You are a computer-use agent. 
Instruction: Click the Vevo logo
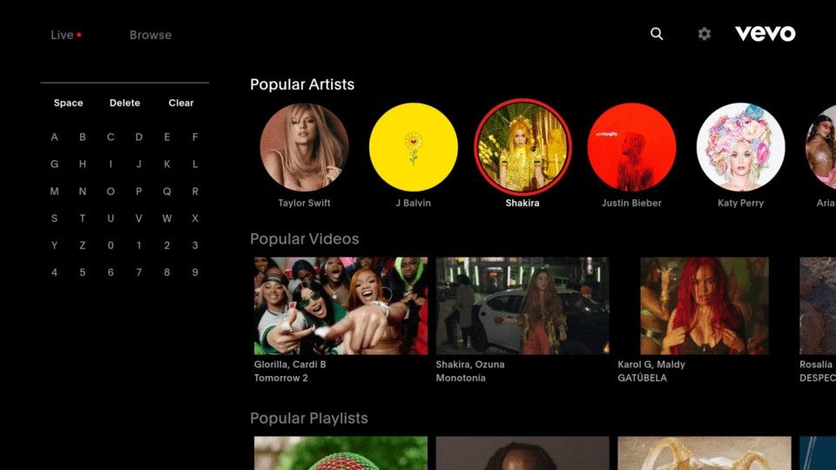click(765, 34)
